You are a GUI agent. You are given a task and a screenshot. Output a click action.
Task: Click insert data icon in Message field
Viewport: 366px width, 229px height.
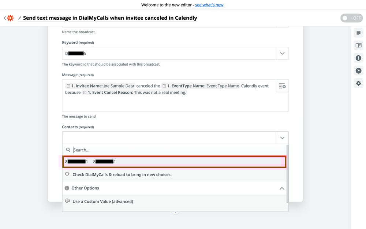tap(282, 86)
